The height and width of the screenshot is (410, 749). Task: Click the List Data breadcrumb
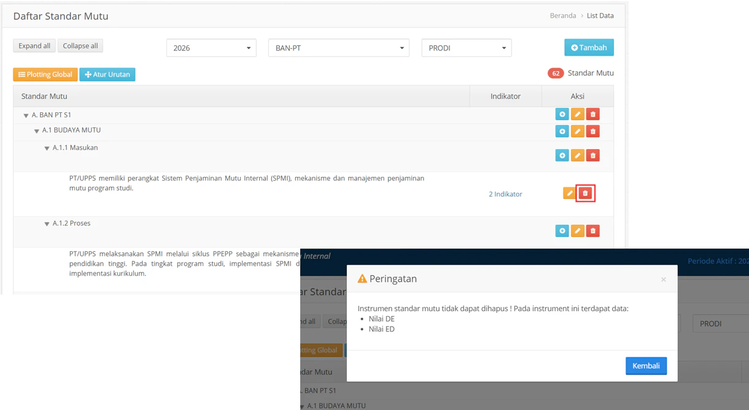tap(600, 15)
